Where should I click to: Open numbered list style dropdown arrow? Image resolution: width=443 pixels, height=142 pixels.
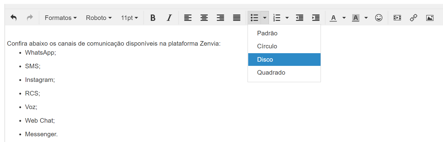(x=287, y=18)
